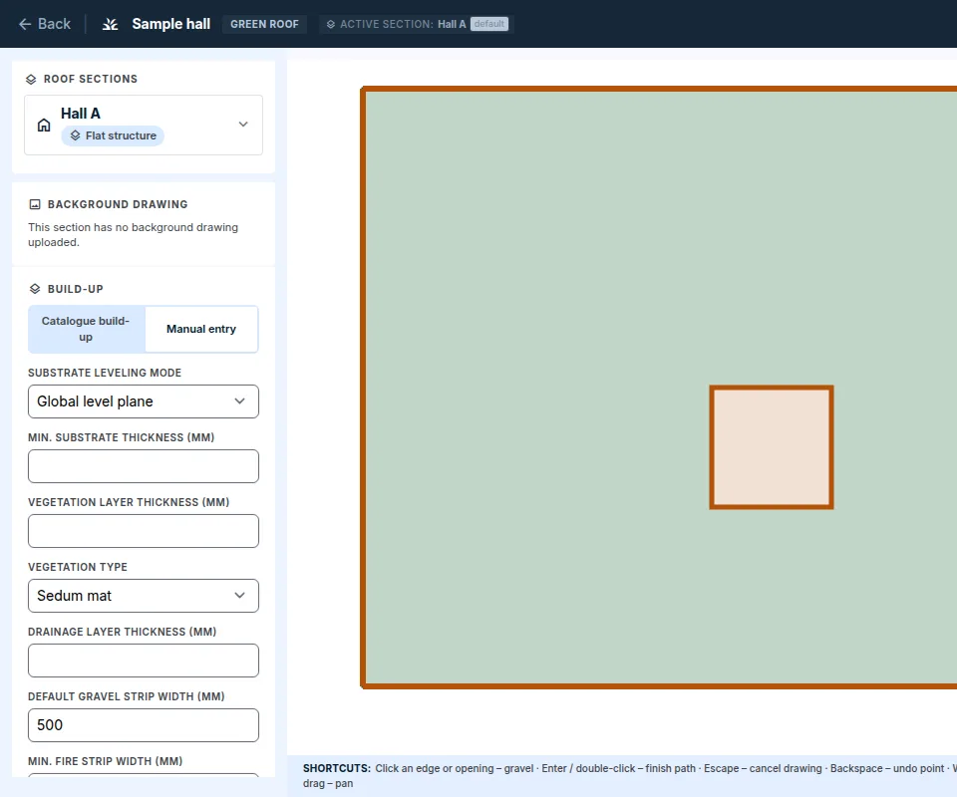Click the green roof plant logo icon
957x797 pixels.
110,24
